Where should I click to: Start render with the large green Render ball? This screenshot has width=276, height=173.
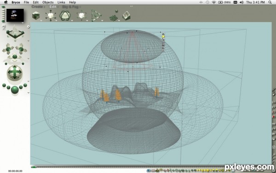[15, 89]
